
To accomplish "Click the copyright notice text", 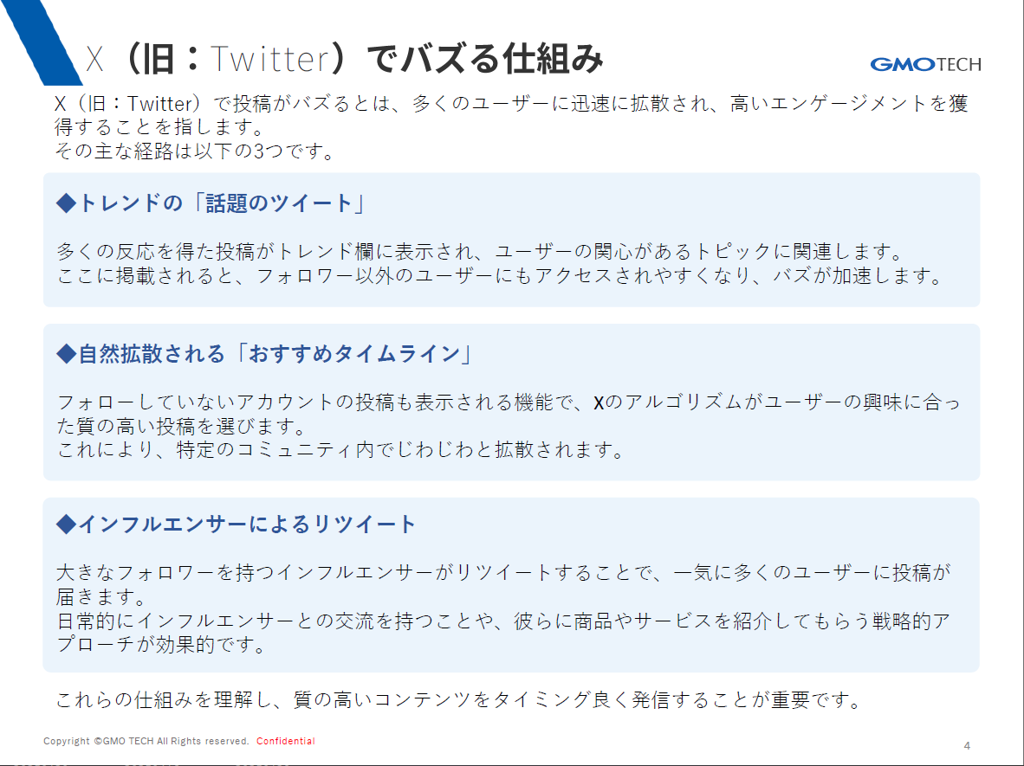I will [x=146, y=741].
